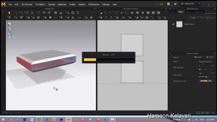Open the Sewing menu
Screen dimensions: 217x122
[x=52, y=4]
